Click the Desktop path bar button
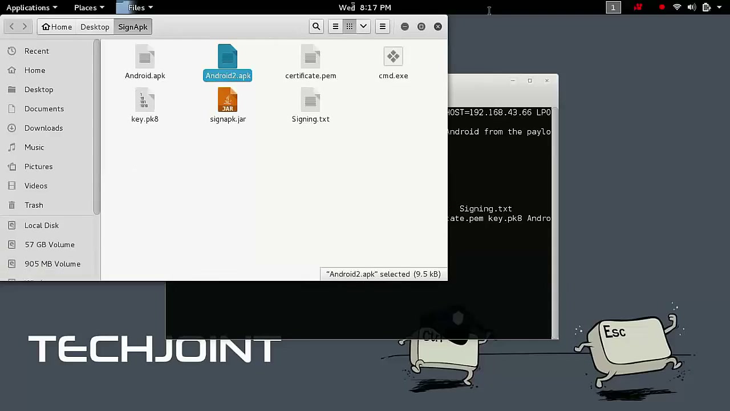 pyautogui.click(x=95, y=27)
